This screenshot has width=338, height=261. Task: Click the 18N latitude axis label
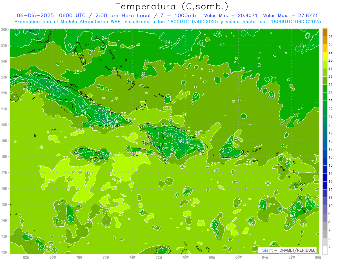[x=4, y=157]
